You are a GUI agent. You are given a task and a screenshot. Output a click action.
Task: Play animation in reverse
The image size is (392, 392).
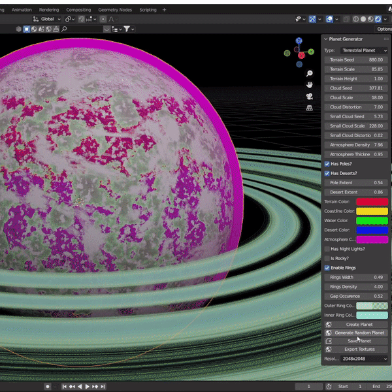80,387
